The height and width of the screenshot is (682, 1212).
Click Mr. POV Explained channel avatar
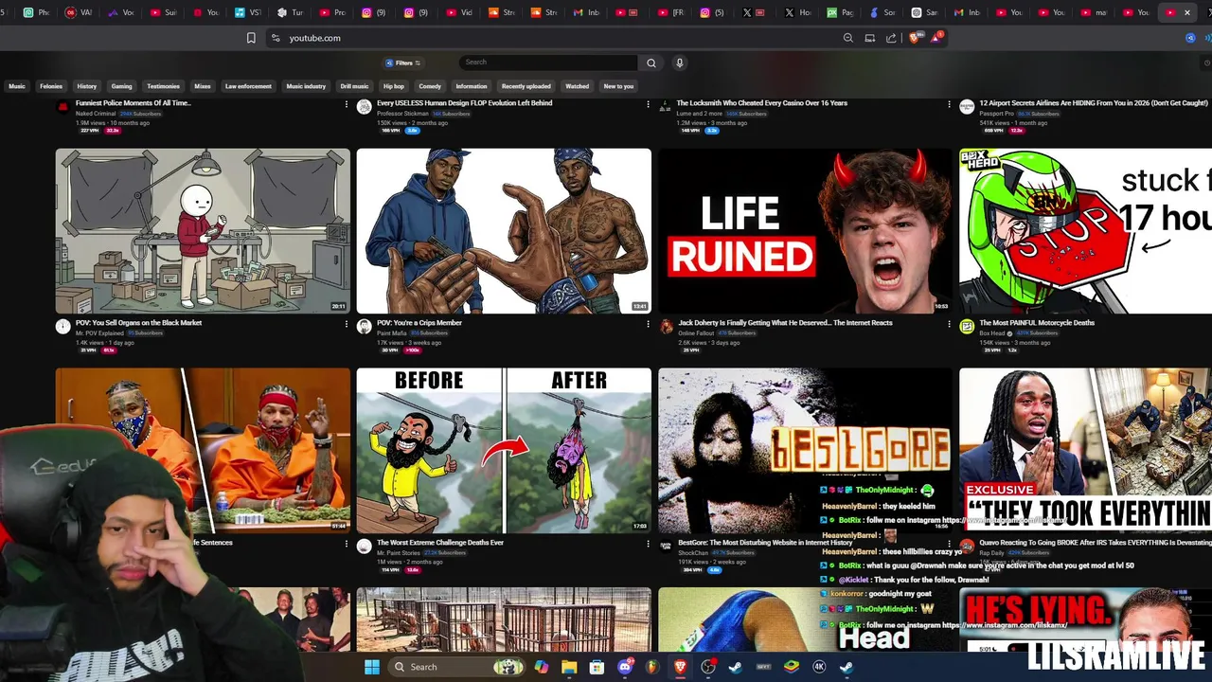click(x=62, y=327)
